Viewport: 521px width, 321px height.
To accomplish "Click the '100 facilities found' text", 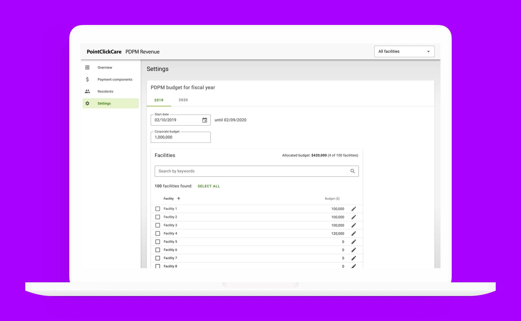I will 173,186.
